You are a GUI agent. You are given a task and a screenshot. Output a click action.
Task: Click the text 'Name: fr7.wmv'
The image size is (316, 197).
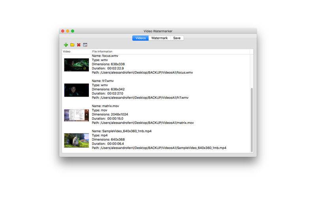coord(103,81)
